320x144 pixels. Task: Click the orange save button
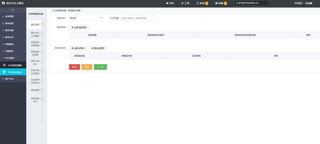(x=87, y=67)
